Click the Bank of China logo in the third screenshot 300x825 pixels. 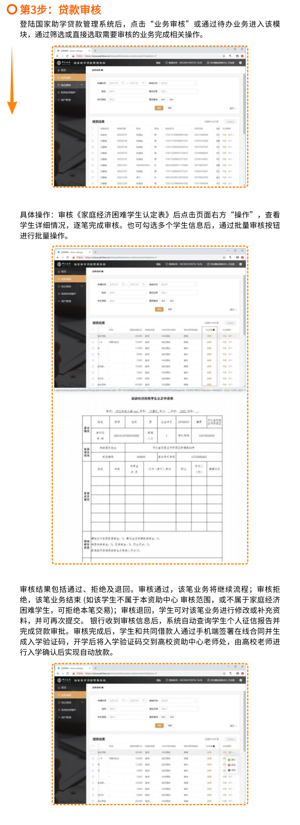tap(64, 680)
